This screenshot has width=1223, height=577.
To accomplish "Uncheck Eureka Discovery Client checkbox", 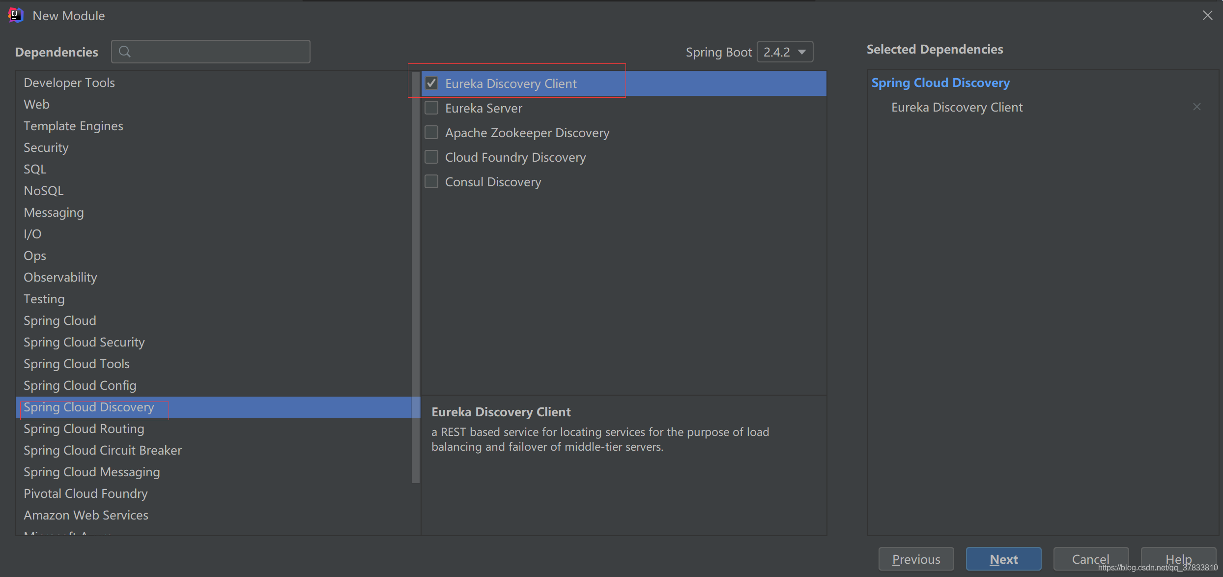I will click(x=431, y=84).
